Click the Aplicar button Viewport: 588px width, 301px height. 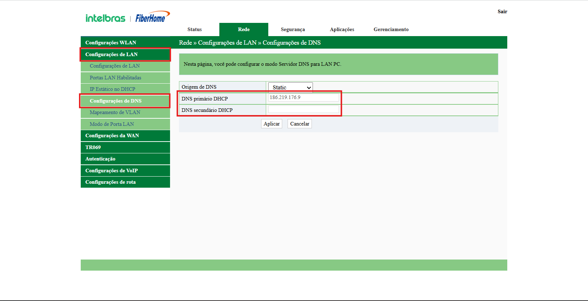tap(271, 124)
